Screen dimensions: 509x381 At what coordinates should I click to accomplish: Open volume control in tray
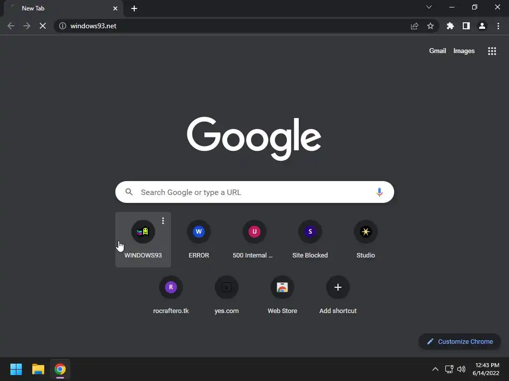click(x=461, y=369)
